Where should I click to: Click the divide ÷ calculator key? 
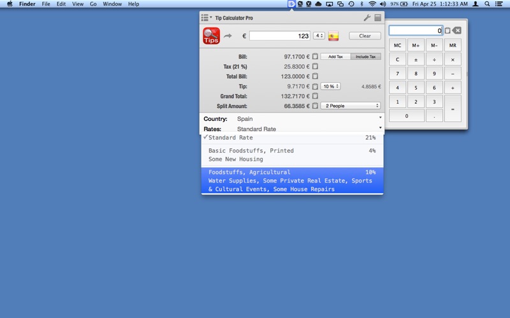click(x=434, y=60)
